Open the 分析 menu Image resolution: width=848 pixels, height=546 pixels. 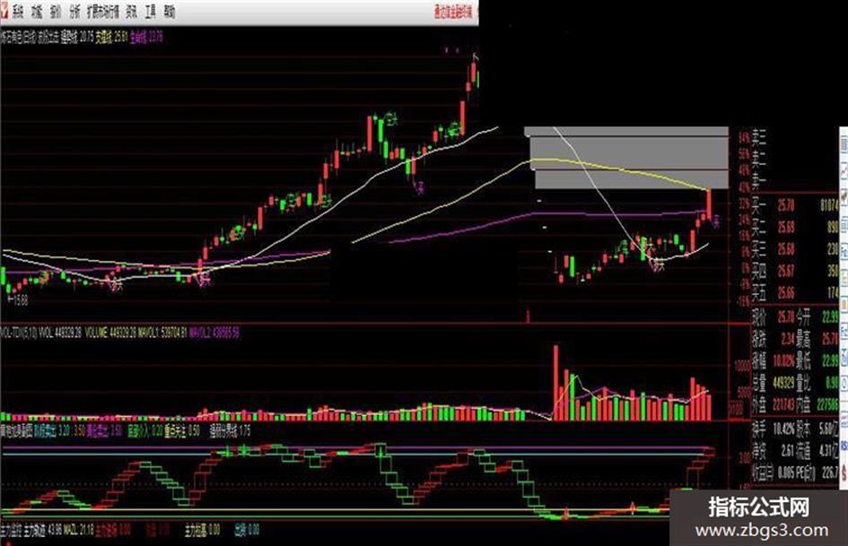point(74,12)
